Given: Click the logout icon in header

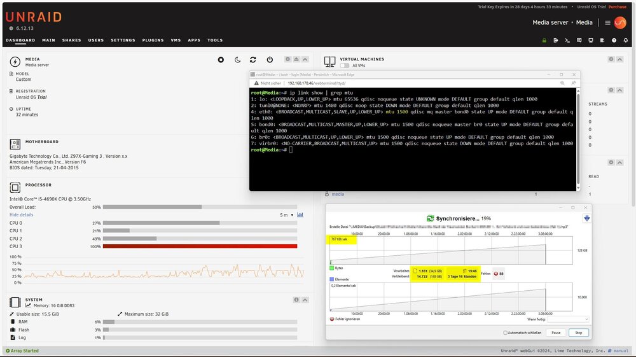Looking at the screenshot, I should (556, 40).
